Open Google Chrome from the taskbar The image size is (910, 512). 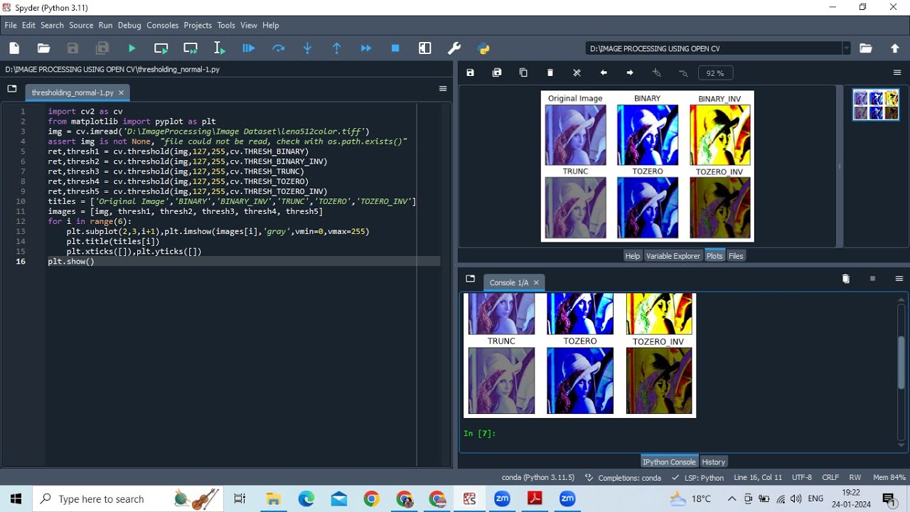[x=372, y=499]
